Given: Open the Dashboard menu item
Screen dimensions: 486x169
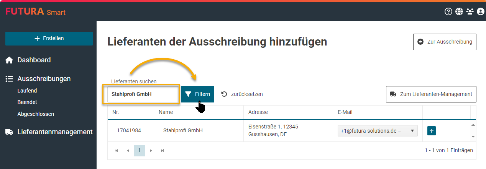Looking at the screenshot, I should pyautogui.click(x=34, y=60).
